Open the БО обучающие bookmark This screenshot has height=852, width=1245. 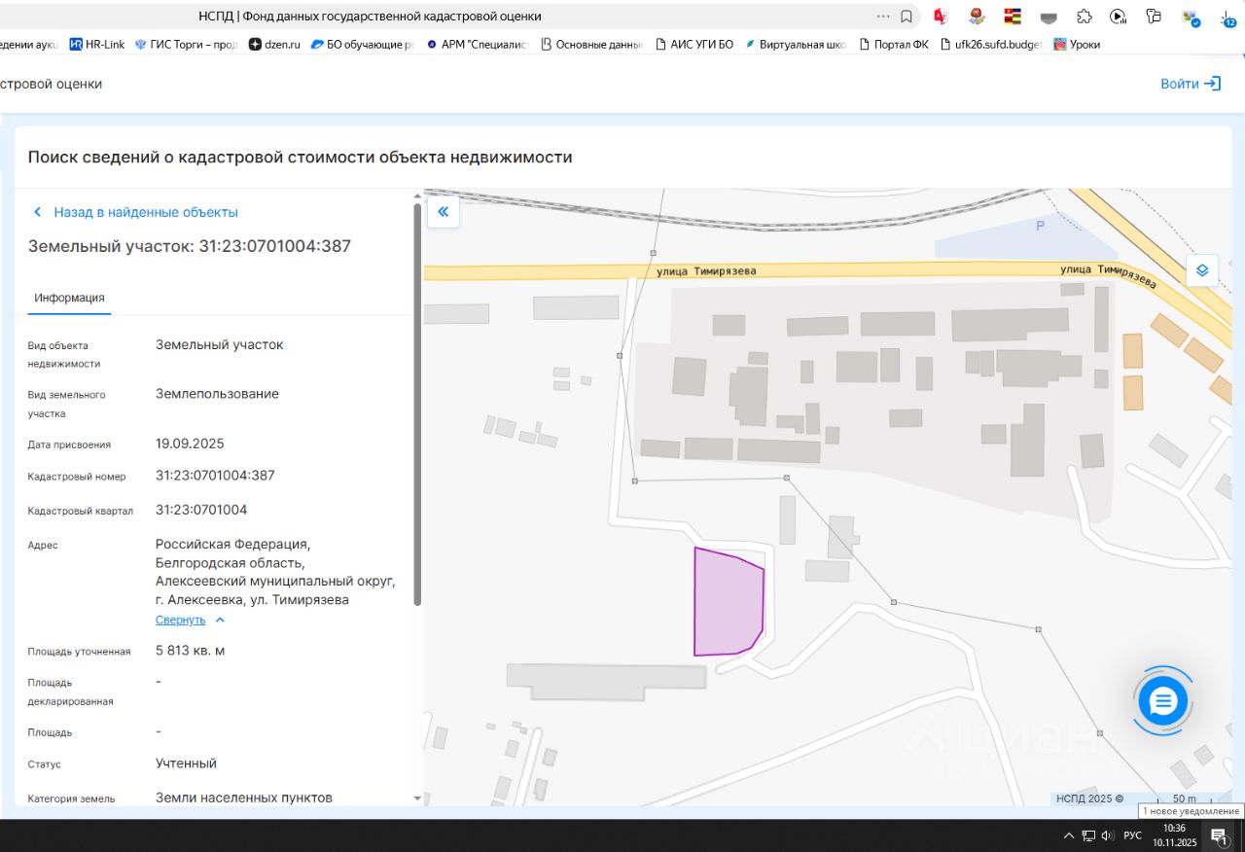[363, 44]
